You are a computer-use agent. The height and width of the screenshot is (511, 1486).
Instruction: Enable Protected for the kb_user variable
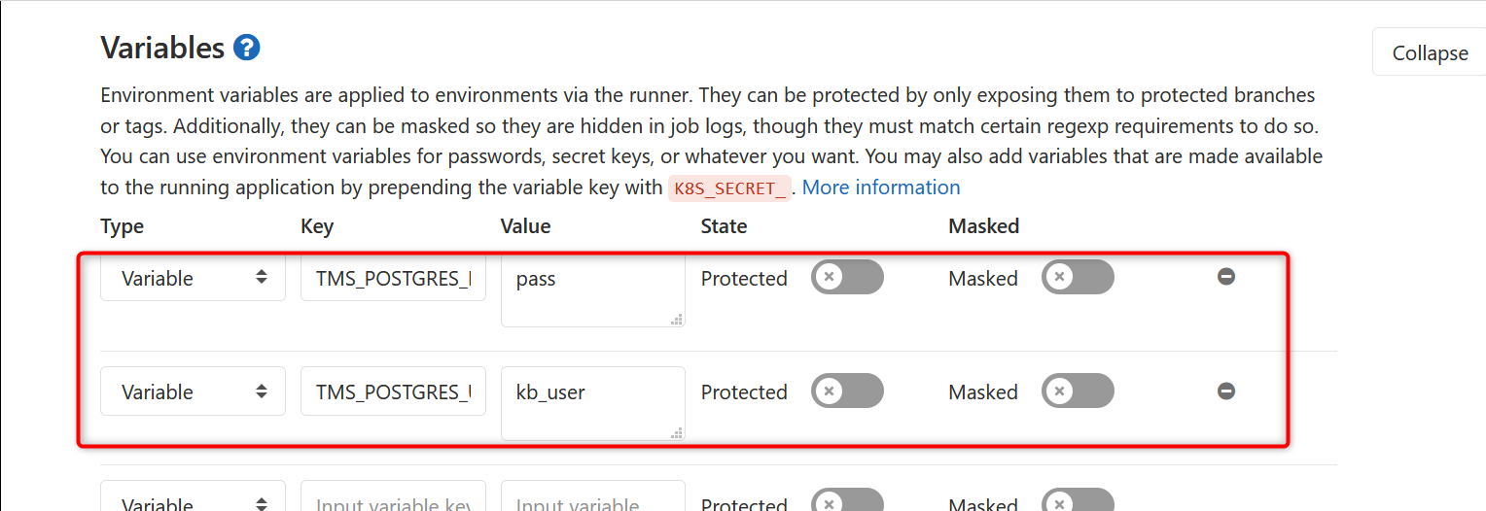847,391
